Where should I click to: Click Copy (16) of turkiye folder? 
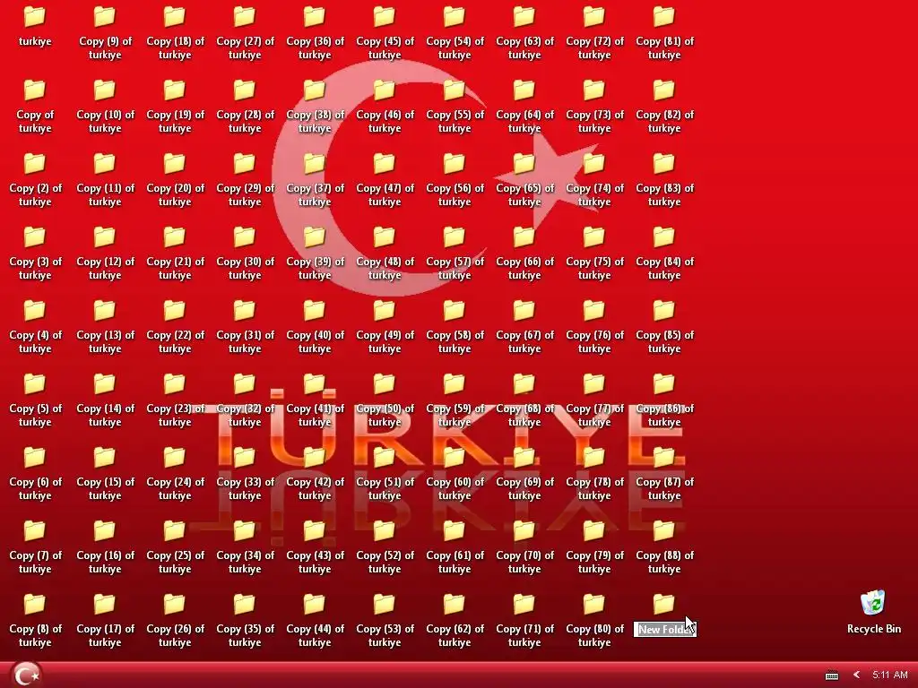105,530
